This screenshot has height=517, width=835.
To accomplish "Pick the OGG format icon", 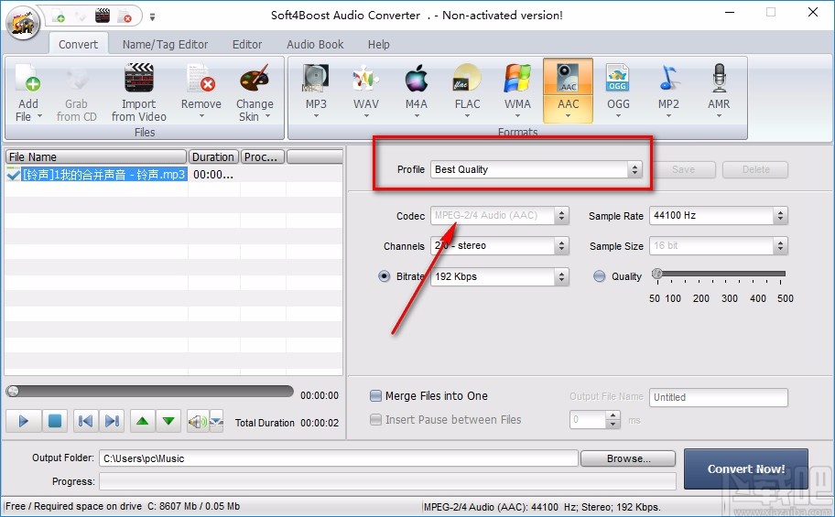I will [x=618, y=79].
